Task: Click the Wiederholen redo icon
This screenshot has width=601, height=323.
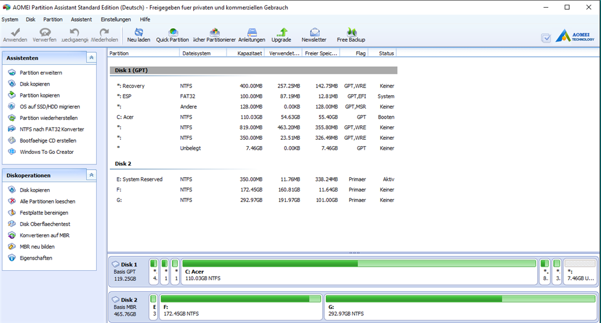Action: pyautogui.click(x=104, y=35)
